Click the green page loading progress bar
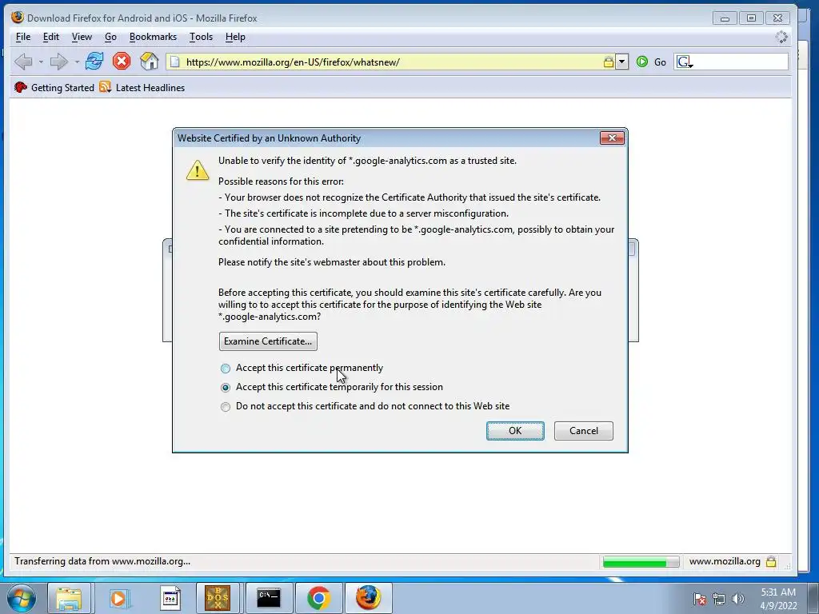The height and width of the screenshot is (614, 819). tap(641, 562)
